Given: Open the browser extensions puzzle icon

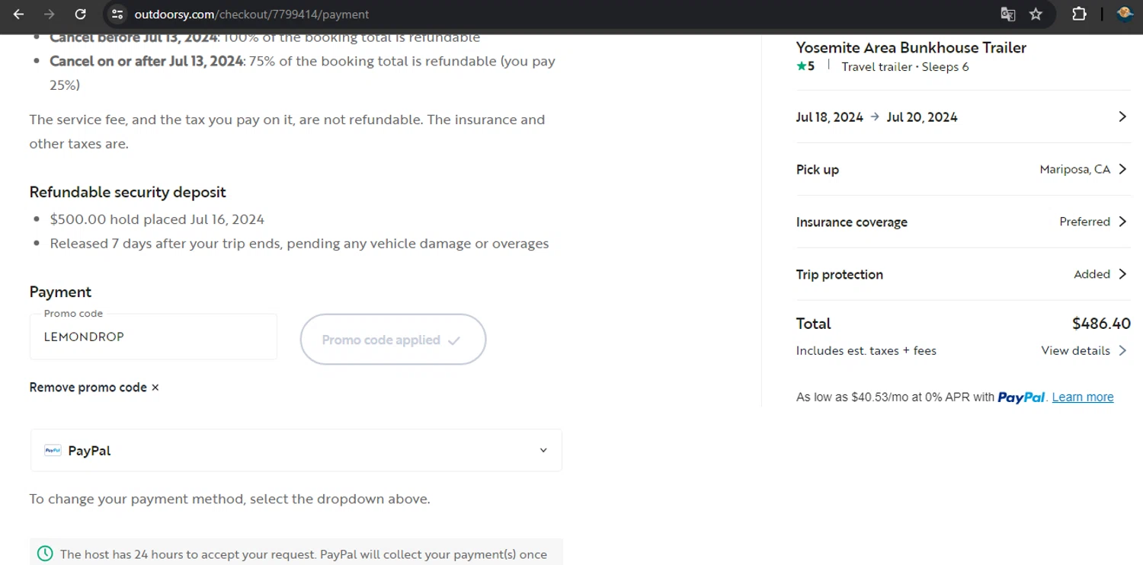Looking at the screenshot, I should 1079,14.
